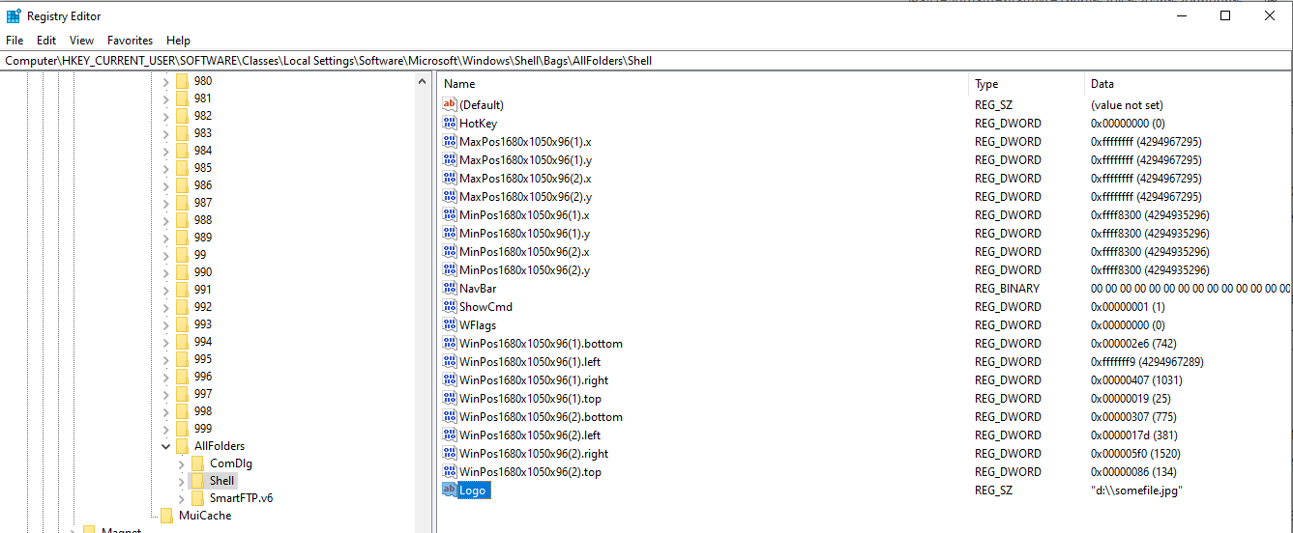
Task: Open the Help menu
Action: coord(178,41)
